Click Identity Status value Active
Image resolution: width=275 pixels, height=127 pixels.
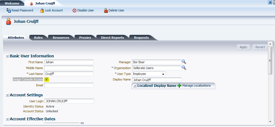coord(50,106)
